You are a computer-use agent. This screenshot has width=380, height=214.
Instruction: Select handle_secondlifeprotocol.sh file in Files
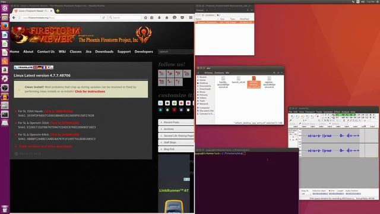(223, 82)
